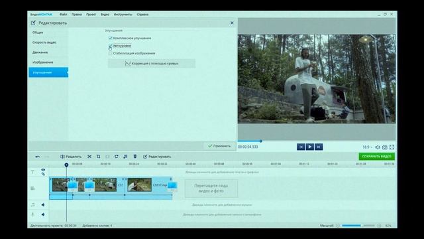Image resolution: width=424 pixels, height=239 pixels.
Task: Open the Общие tab
Action: [48, 33]
